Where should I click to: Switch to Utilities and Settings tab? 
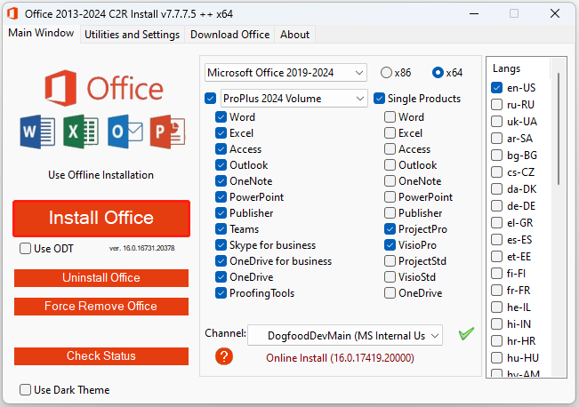click(132, 35)
